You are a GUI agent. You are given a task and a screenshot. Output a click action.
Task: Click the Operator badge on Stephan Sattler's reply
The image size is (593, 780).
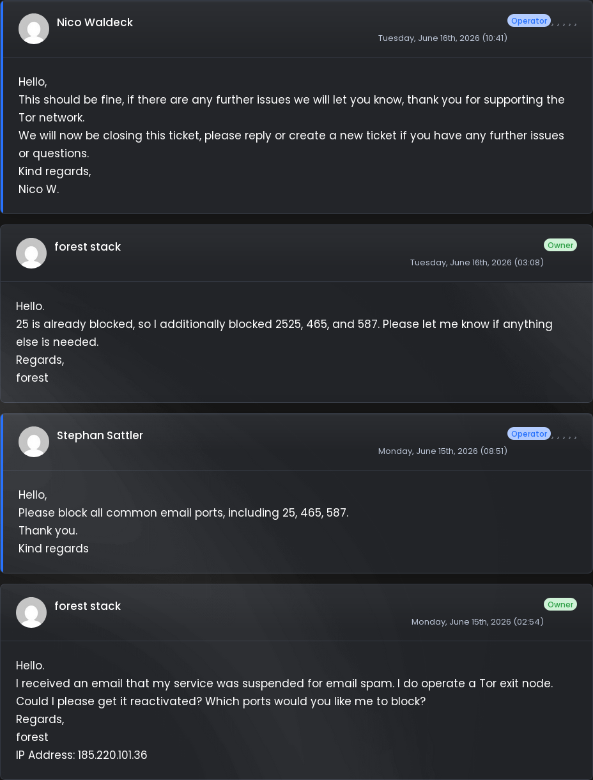tap(529, 433)
